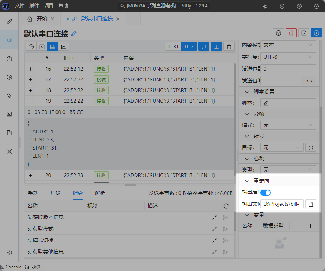The image size is (325, 271).
Task: Click the 6. 获取版本信息 command row
Action: pos(112,217)
